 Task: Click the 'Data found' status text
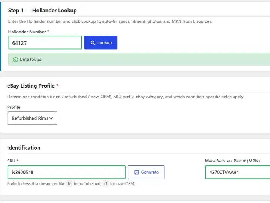(x=30, y=59)
